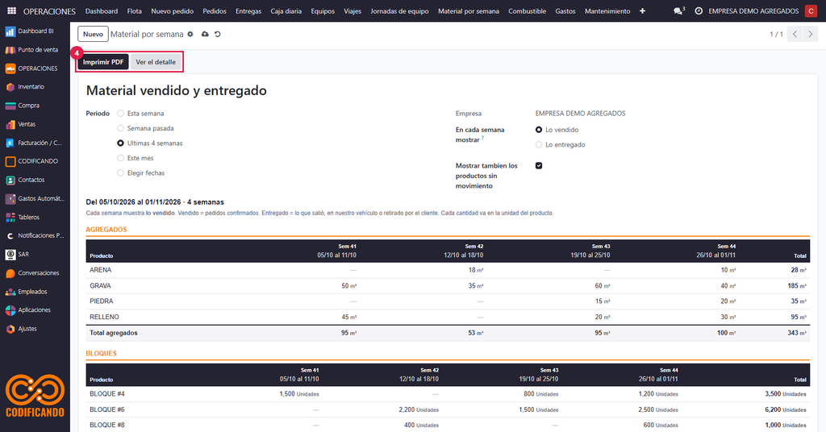This screenshot has width=826, height=432.
Task: Choose Lo entregado option
Action: coord(539,145)
